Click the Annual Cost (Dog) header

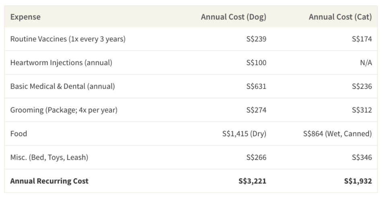233,17
